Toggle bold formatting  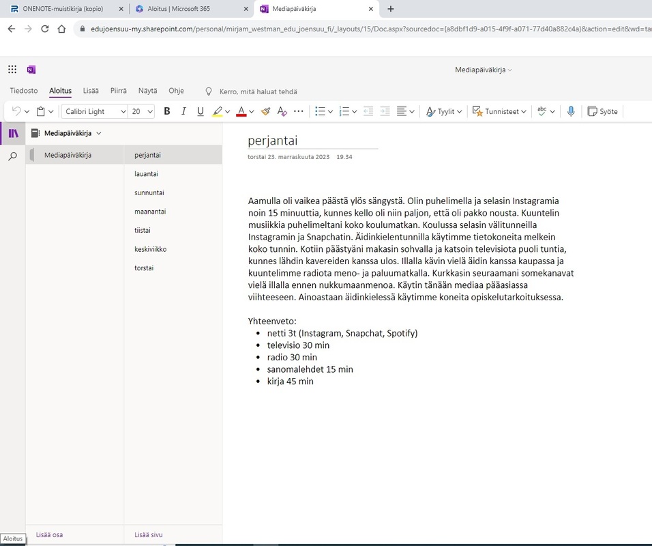pos(167,111)
